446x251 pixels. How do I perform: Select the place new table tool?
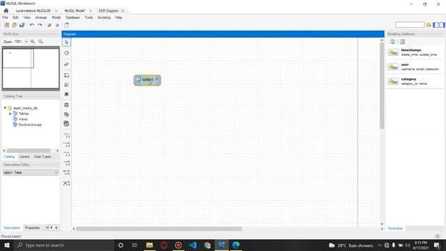pos(67,105)
